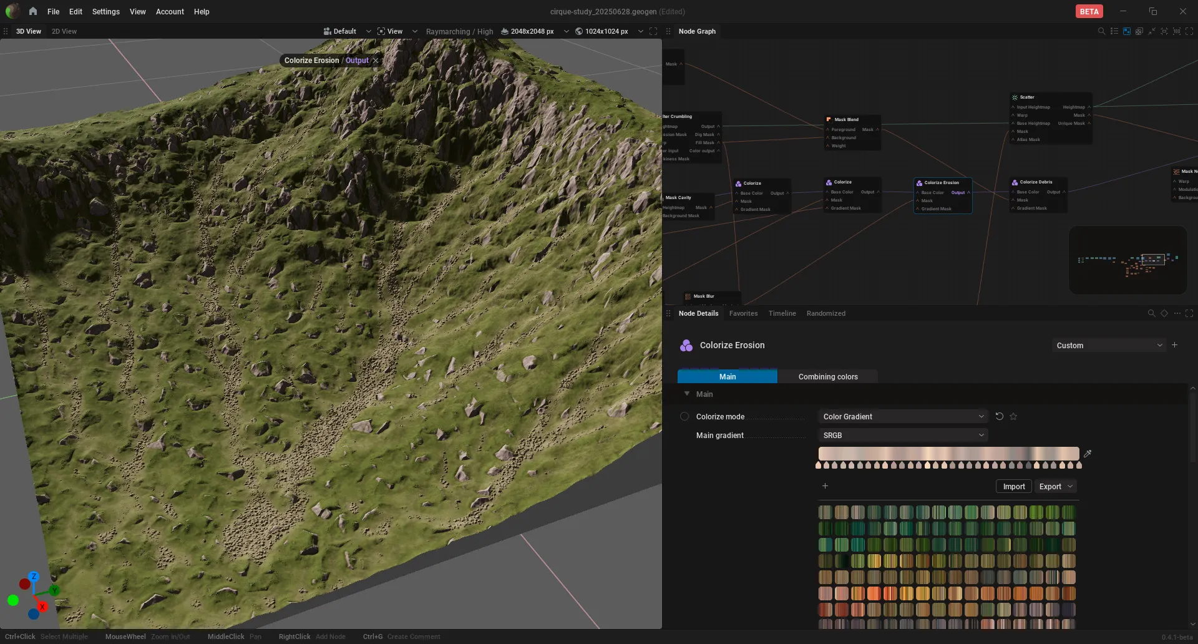Screen dimensions: 1198x644
Task: Select the first gradient preset swatch
Action: coord(825,512)
